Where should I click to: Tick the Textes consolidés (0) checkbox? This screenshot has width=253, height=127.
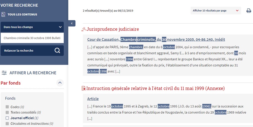tap(7, 112)
